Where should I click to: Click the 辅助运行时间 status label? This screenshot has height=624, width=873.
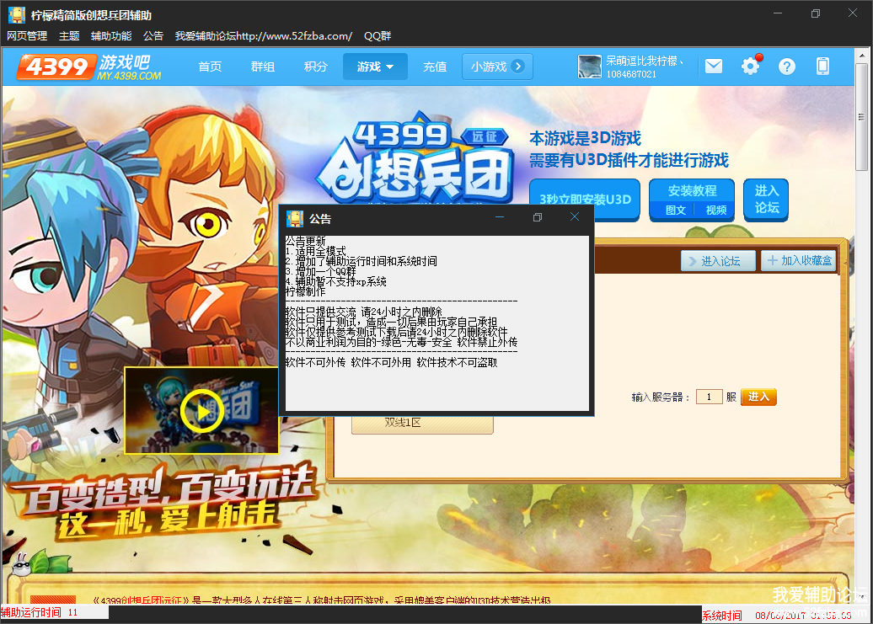(31, 613)
